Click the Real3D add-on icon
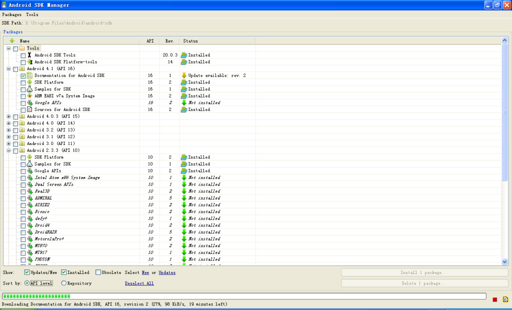Image resolution: width=512 pixels, height=310 pixels. point(29,191)
